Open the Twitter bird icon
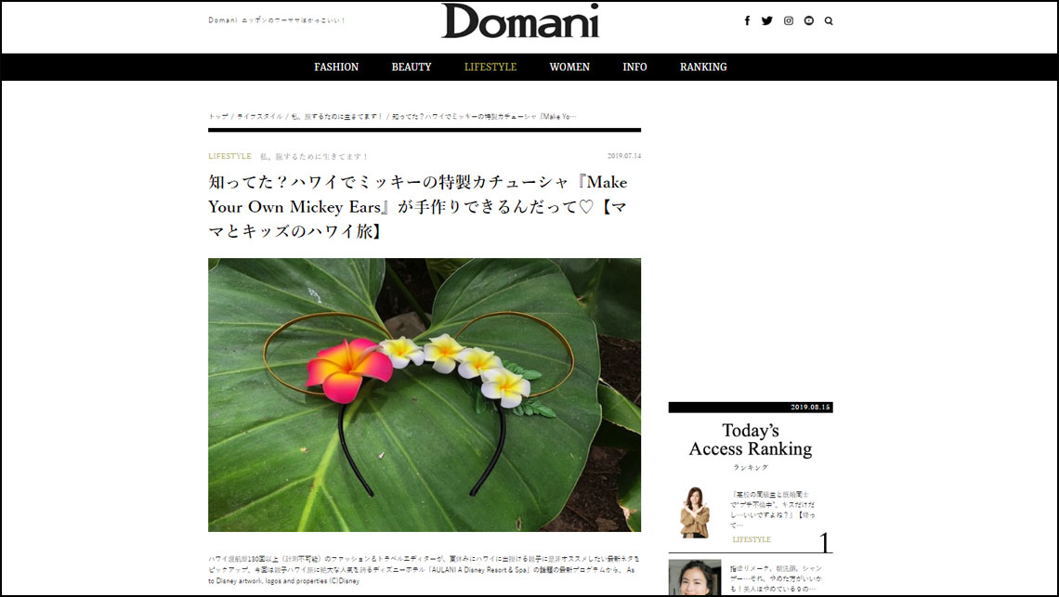Screen dimensions: 1059x597 point(767,21)
